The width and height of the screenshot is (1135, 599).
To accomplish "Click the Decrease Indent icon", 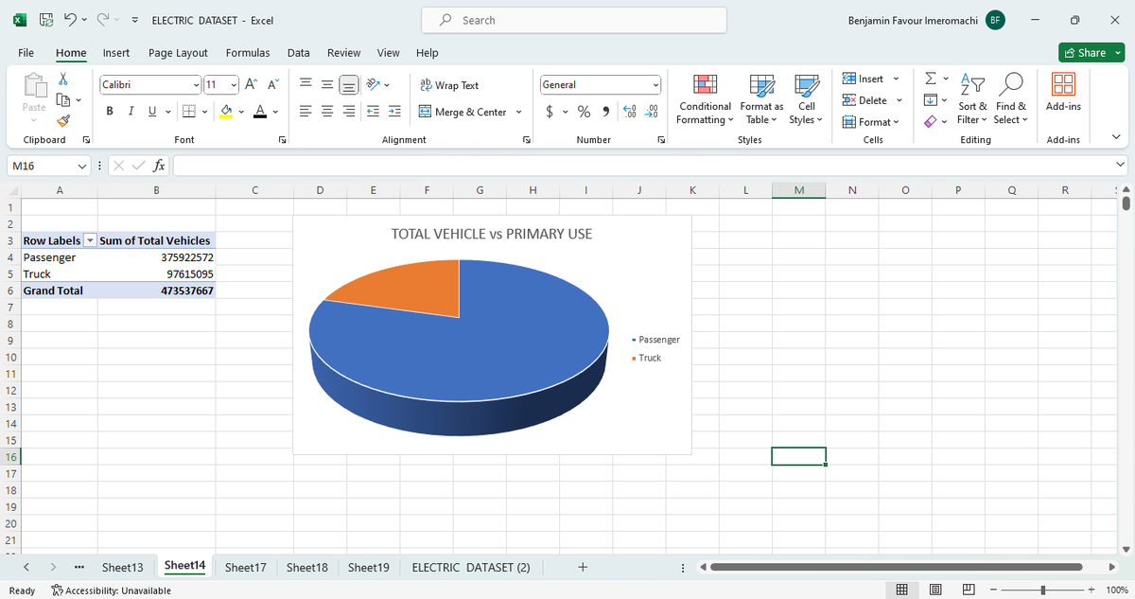I will click(x=375, y=112).
